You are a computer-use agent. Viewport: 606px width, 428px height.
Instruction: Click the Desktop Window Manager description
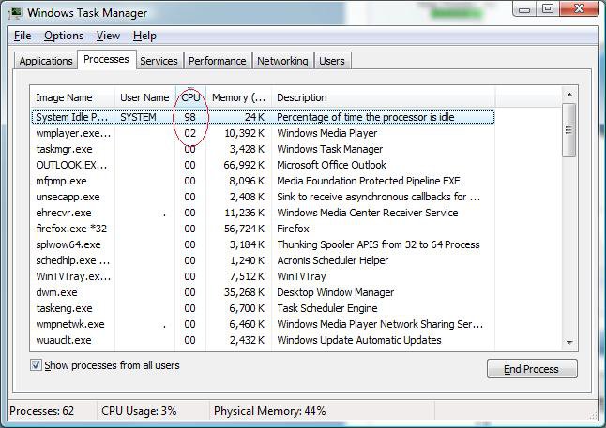(335, 292)
